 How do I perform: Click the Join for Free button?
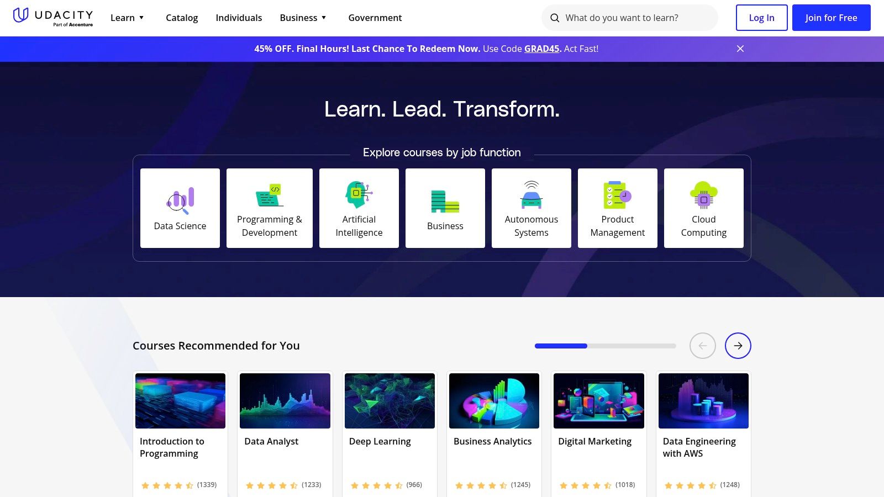click(x=832, y=18)
